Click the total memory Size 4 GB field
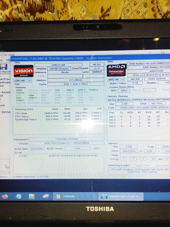 129,147
